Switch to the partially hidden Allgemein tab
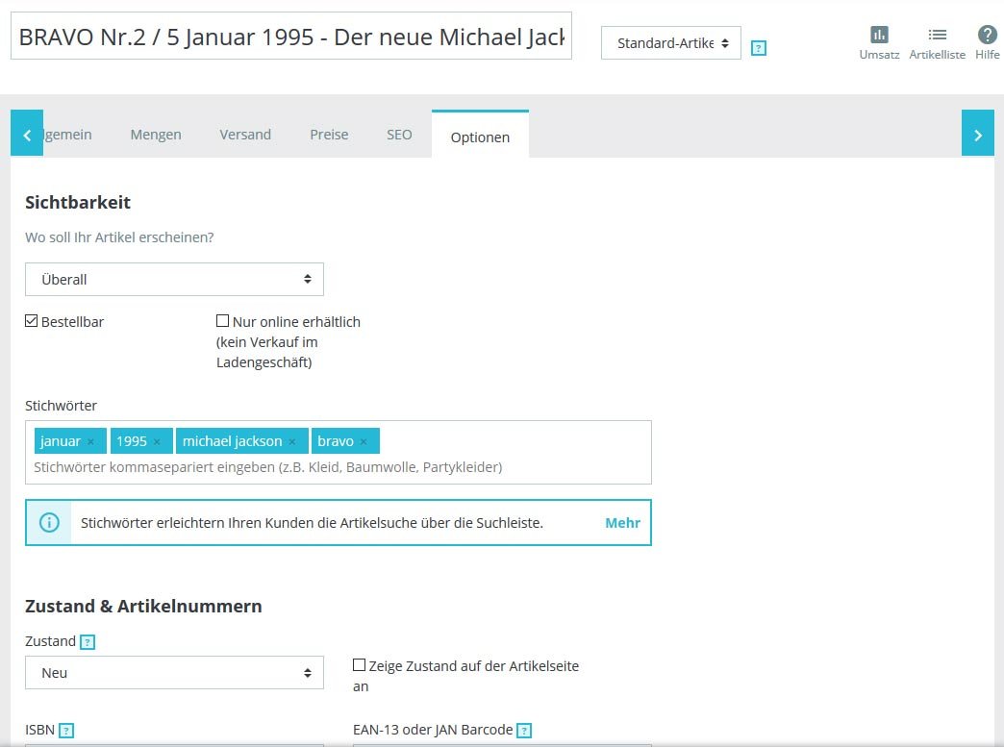 (68, 135)
